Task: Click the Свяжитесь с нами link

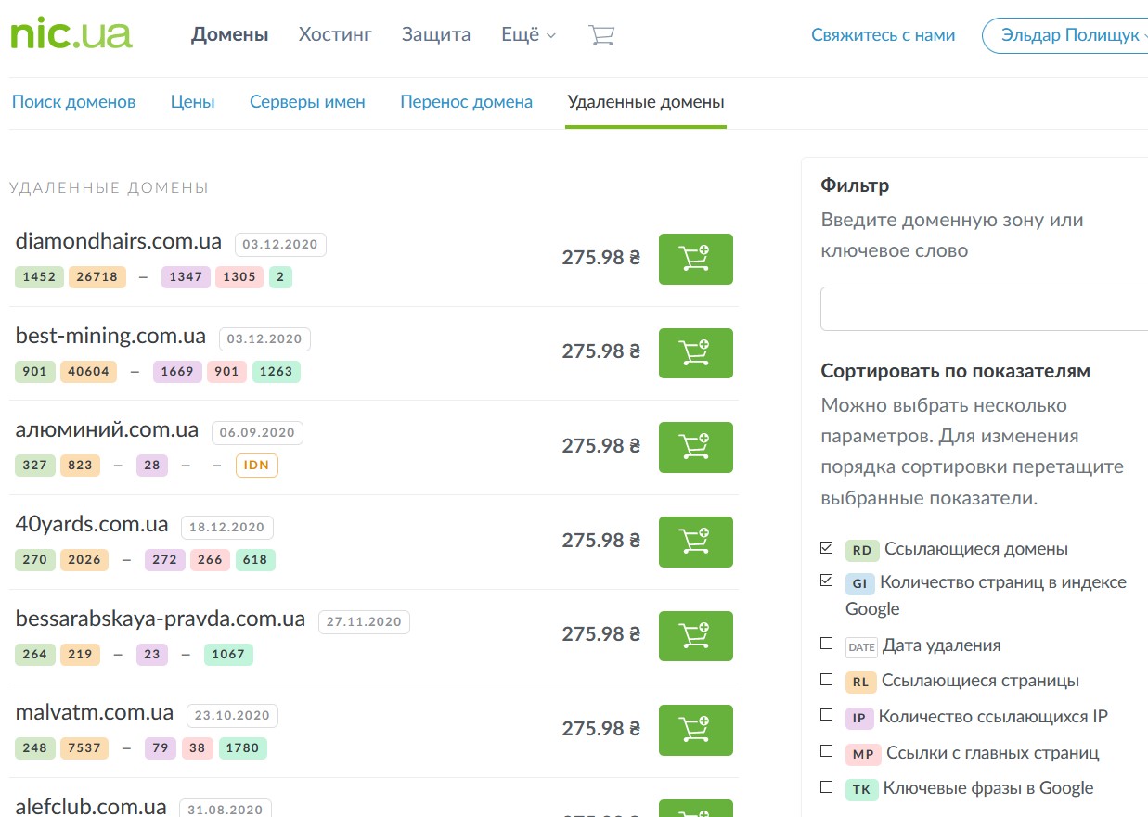Action: coord(883,35)
